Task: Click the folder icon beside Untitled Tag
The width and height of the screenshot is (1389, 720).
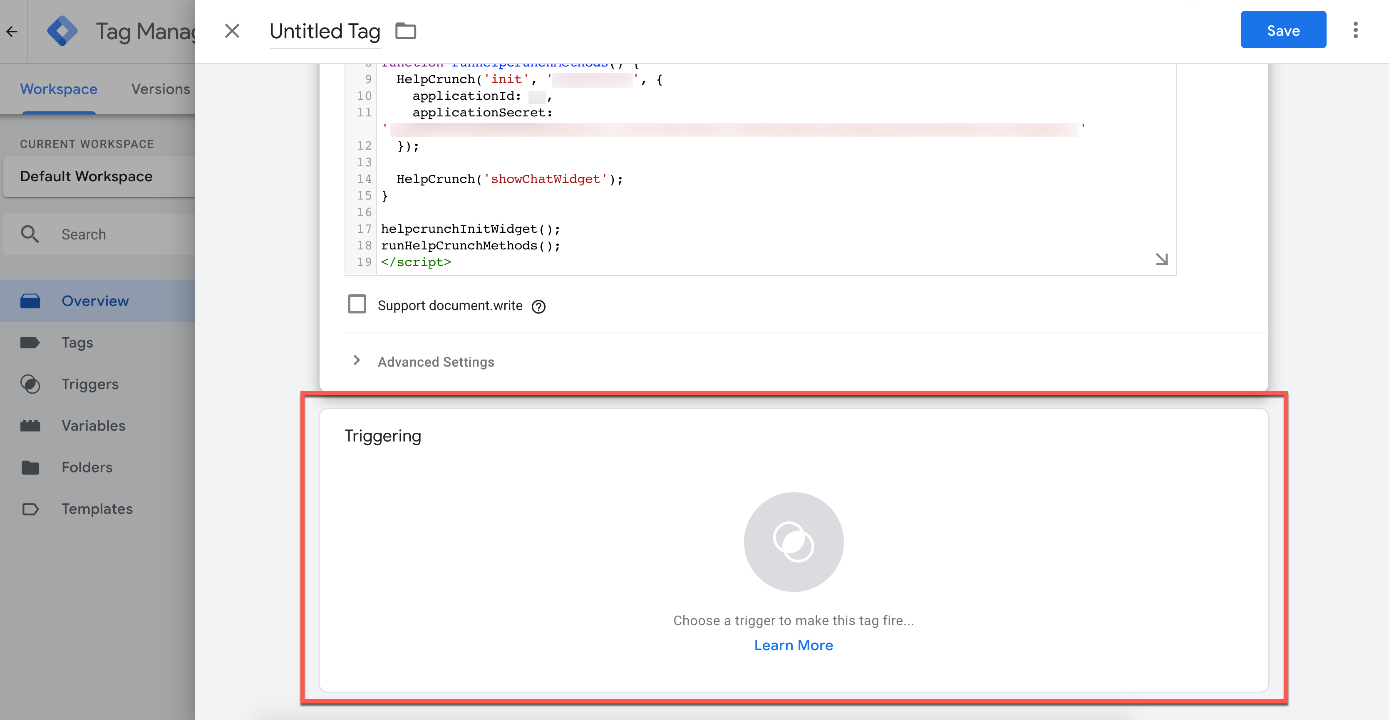Action: pos(405,31)
